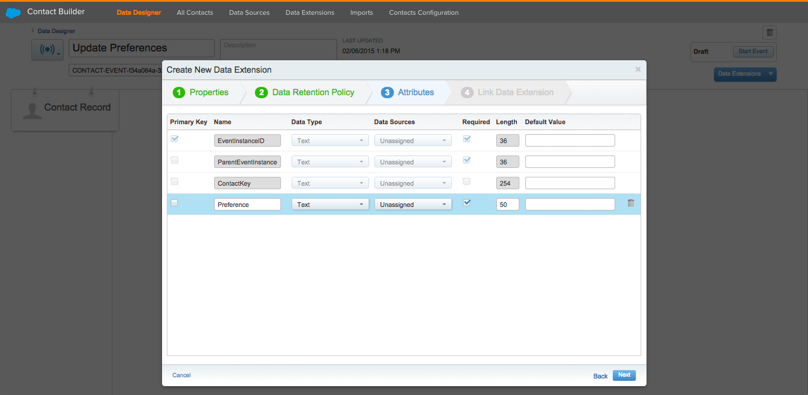Click the trash icon in the Data Designer header
Image resolution: width=808 pixels, height=395 pixels.
point(769,33)
